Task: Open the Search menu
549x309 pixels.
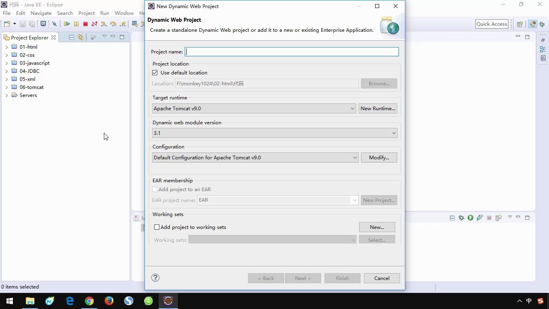Action: click(65, 13)
